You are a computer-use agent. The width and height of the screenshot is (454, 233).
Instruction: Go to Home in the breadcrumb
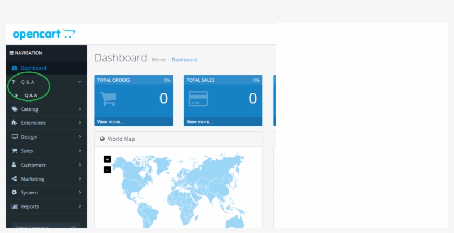[158, 60]
